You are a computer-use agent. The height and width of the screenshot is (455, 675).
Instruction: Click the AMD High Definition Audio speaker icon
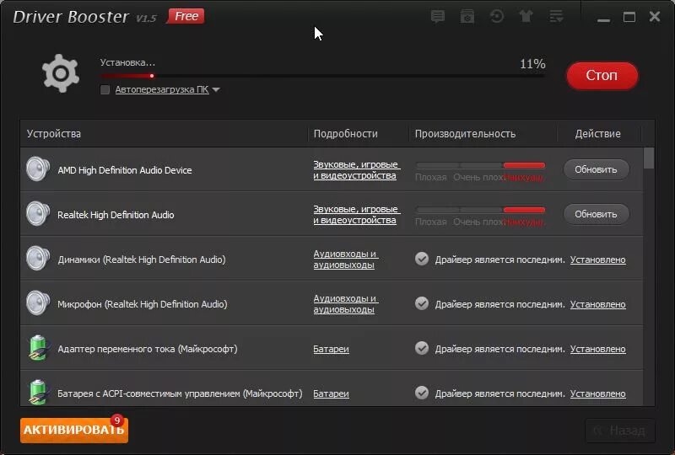(38, 169)
